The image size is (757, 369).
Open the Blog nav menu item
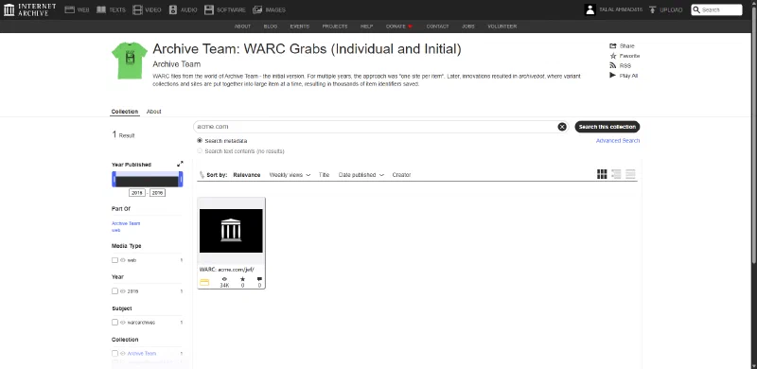[x=271, y=26]
